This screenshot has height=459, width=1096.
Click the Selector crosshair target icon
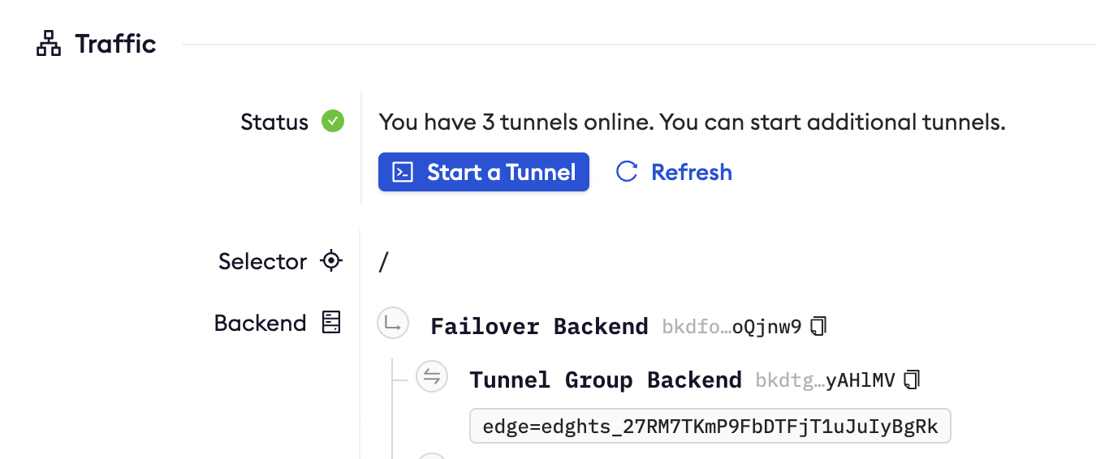coord(331,261)
